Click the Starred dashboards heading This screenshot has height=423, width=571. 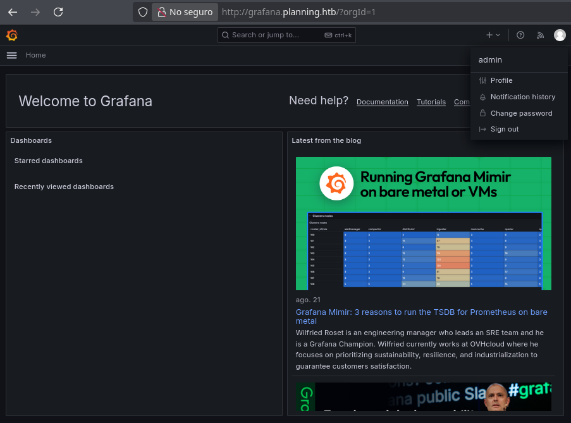[49, 161]
